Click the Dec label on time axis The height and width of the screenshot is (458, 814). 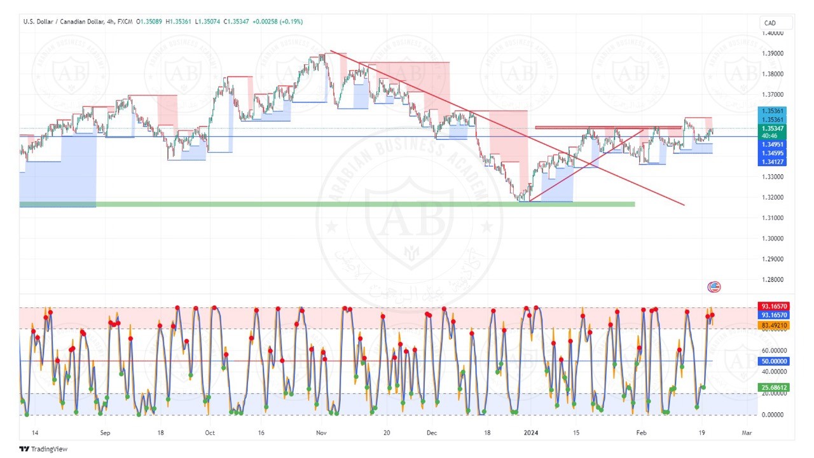click(431, 433)
